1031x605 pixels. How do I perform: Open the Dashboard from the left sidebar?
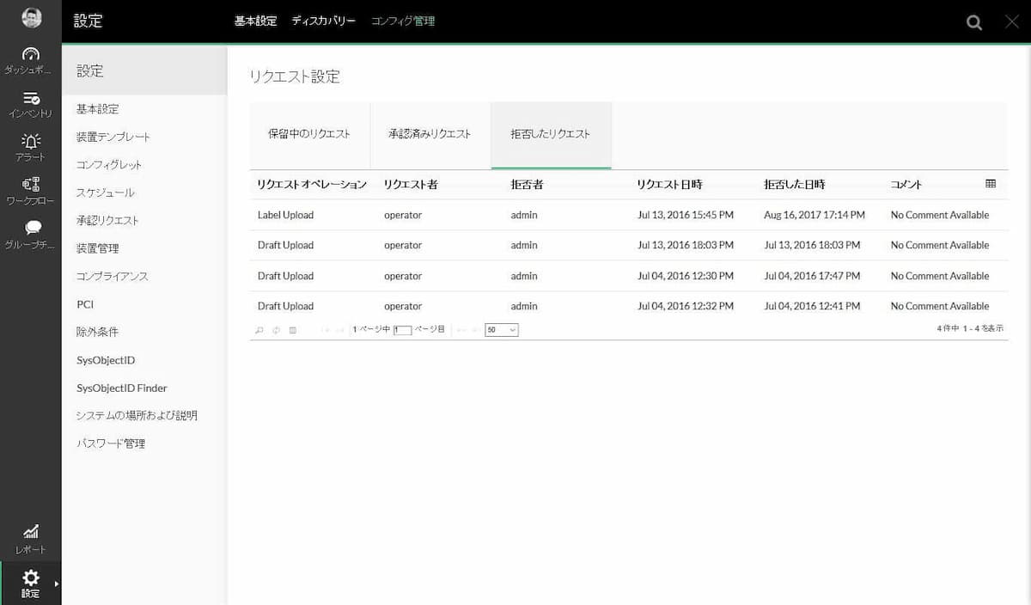tap(30, 60)
